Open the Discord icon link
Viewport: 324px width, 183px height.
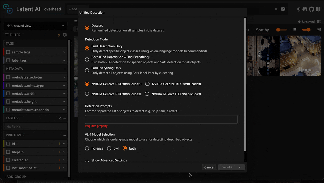click(x=305, y=9)
